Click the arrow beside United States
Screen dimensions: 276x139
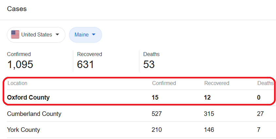click(x=57, y=35)
